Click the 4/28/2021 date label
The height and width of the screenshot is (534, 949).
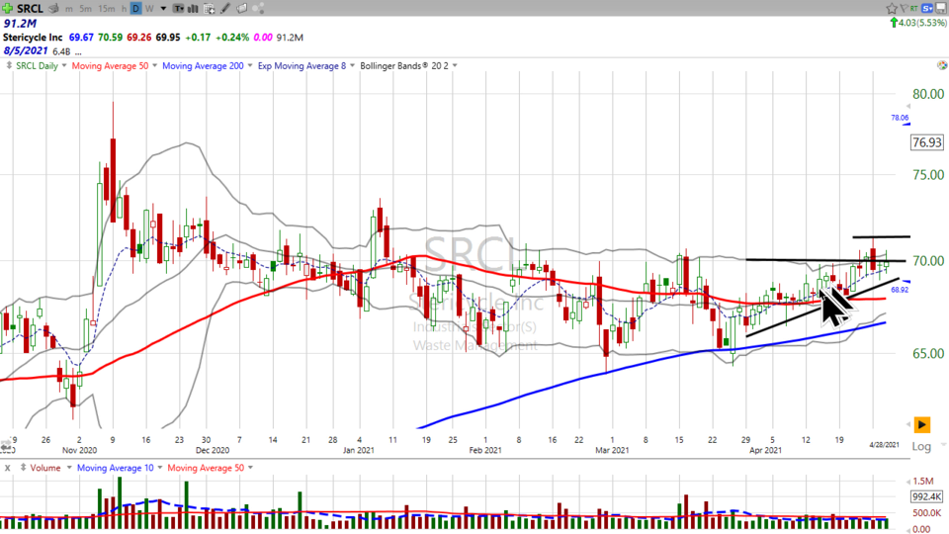click(884, 445)
